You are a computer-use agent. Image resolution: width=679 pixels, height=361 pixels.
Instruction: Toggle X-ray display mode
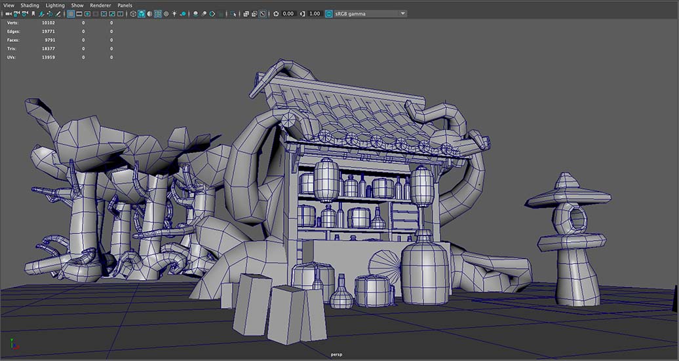[x=245, y=14]
